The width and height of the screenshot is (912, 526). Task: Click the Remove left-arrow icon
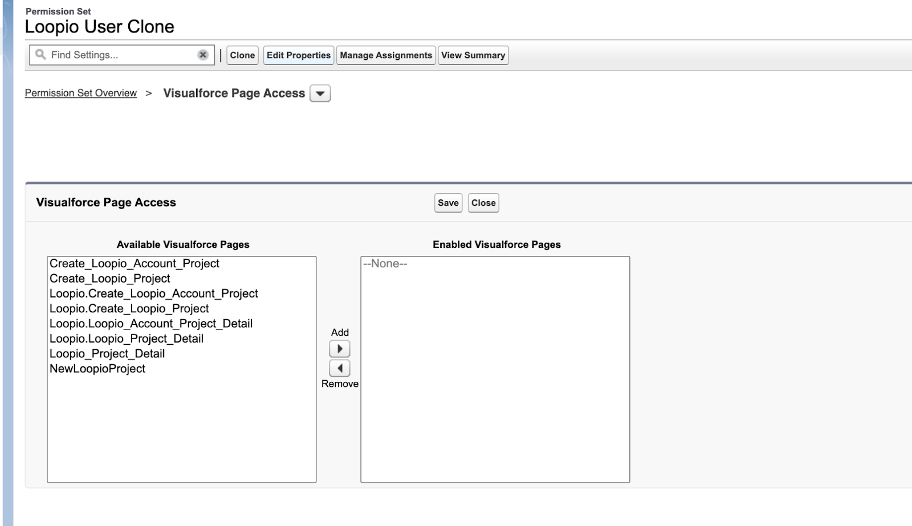[340, 369]
